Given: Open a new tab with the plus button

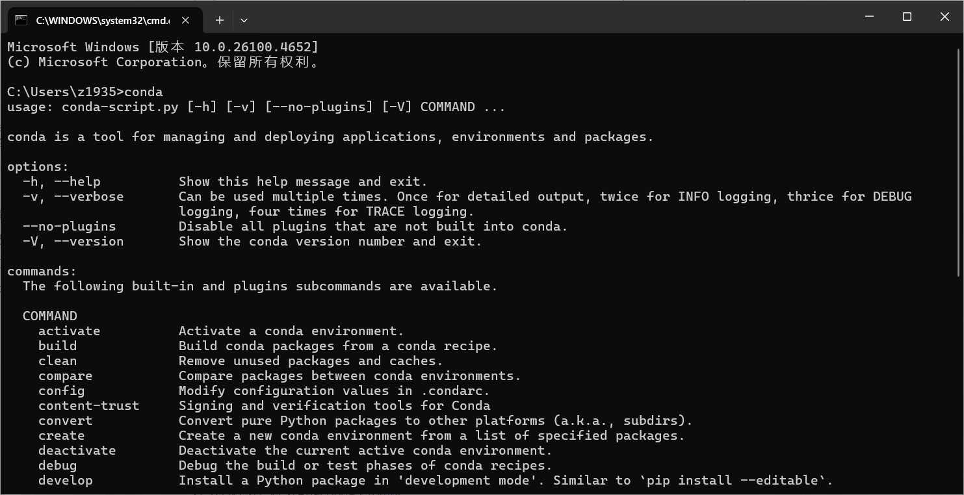Looking at the screenshot, I should tap(219, 20).
